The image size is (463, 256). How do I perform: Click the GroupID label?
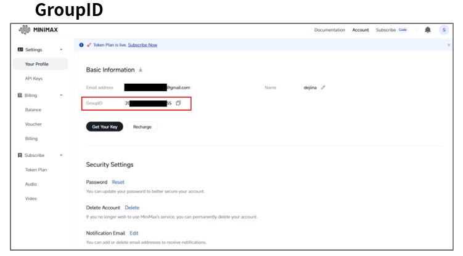pos(94,103)
